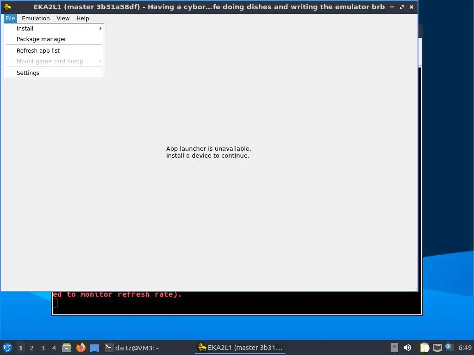Image resolution: width=474 pixels, height=355 pixels.
Task: Click "App launcher is unavailable" text
Action: [x=208, y=148]
